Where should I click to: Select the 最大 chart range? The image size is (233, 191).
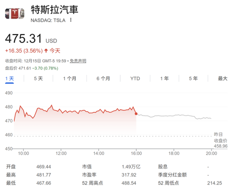222,78
